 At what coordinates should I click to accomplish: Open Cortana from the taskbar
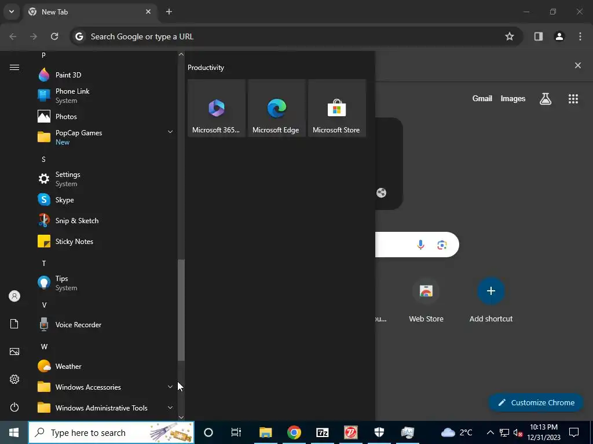[208, 432]
